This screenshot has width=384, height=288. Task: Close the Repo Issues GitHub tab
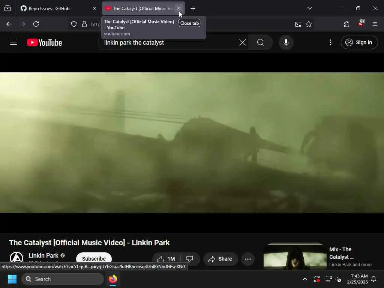pos(94,9)
